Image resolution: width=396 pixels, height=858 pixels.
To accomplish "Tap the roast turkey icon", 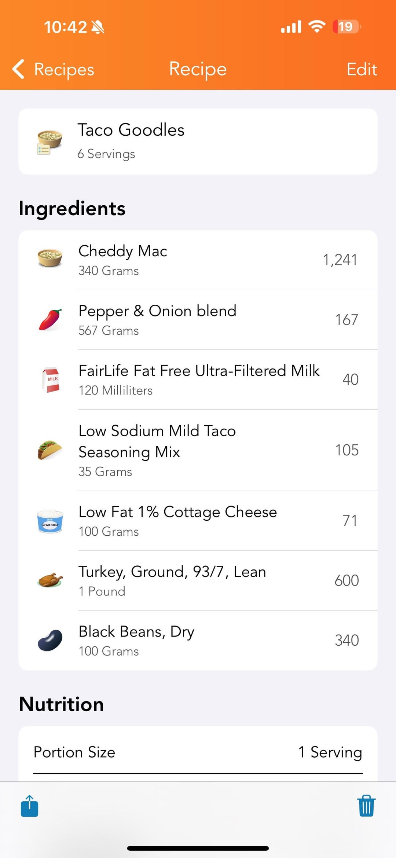I will point(50,580).
